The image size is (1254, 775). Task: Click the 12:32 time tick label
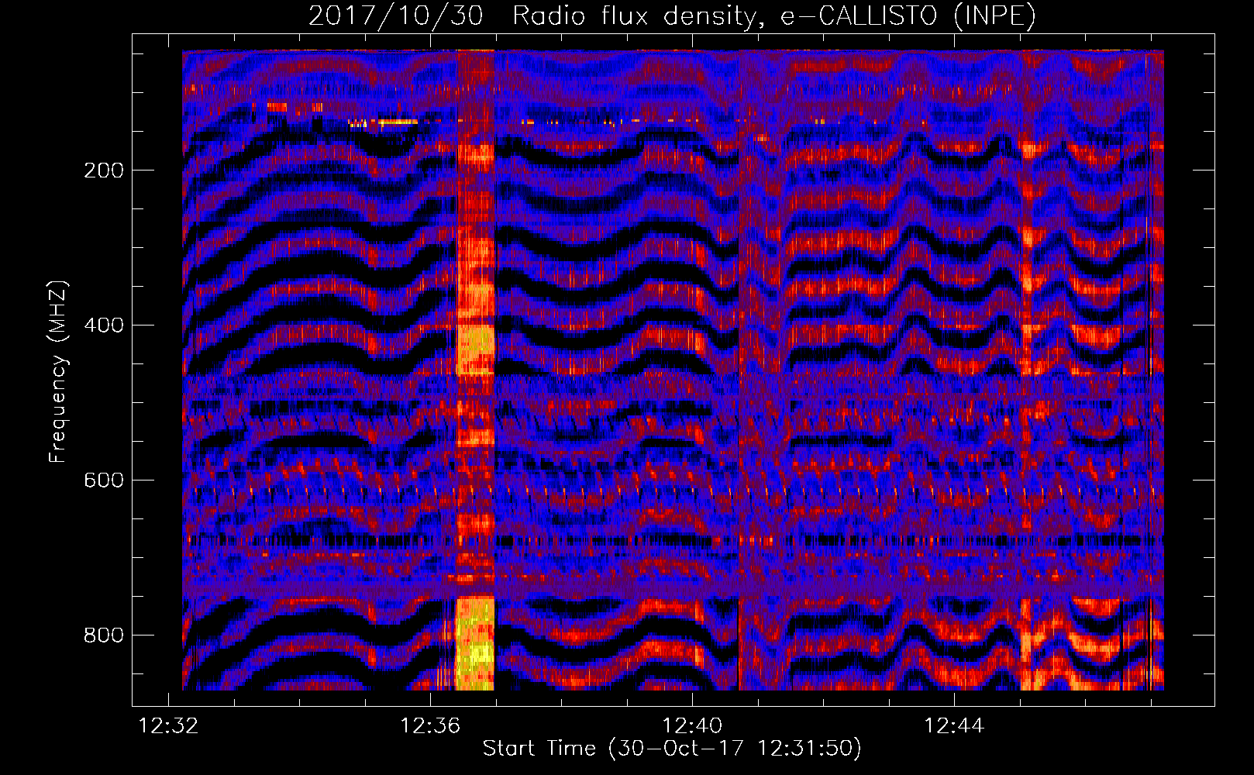168,726
